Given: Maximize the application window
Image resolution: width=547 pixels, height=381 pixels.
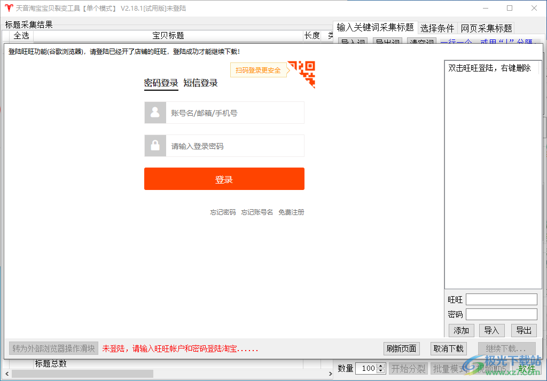Looking at the screenshot, I should (510, 8).
